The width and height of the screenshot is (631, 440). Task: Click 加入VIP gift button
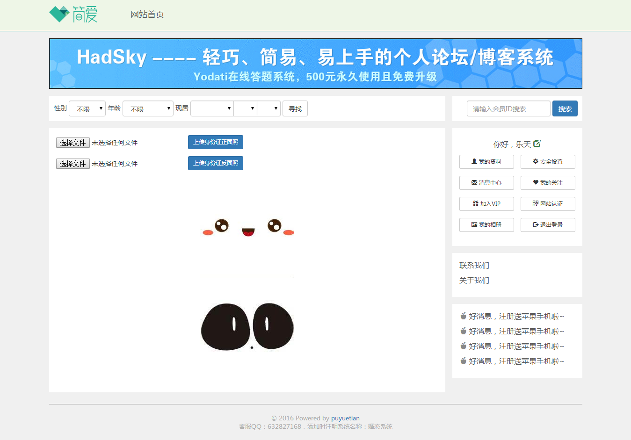coord(486,204)
